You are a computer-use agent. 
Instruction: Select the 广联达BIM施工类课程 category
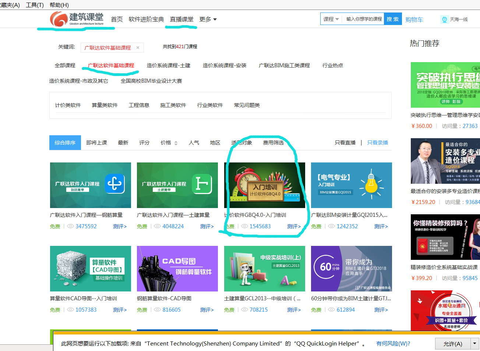click(x=284, y=65)
